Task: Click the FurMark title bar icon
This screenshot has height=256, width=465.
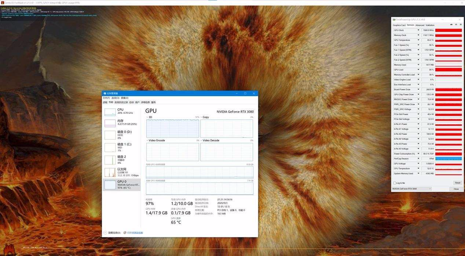Action: point(2,3)
